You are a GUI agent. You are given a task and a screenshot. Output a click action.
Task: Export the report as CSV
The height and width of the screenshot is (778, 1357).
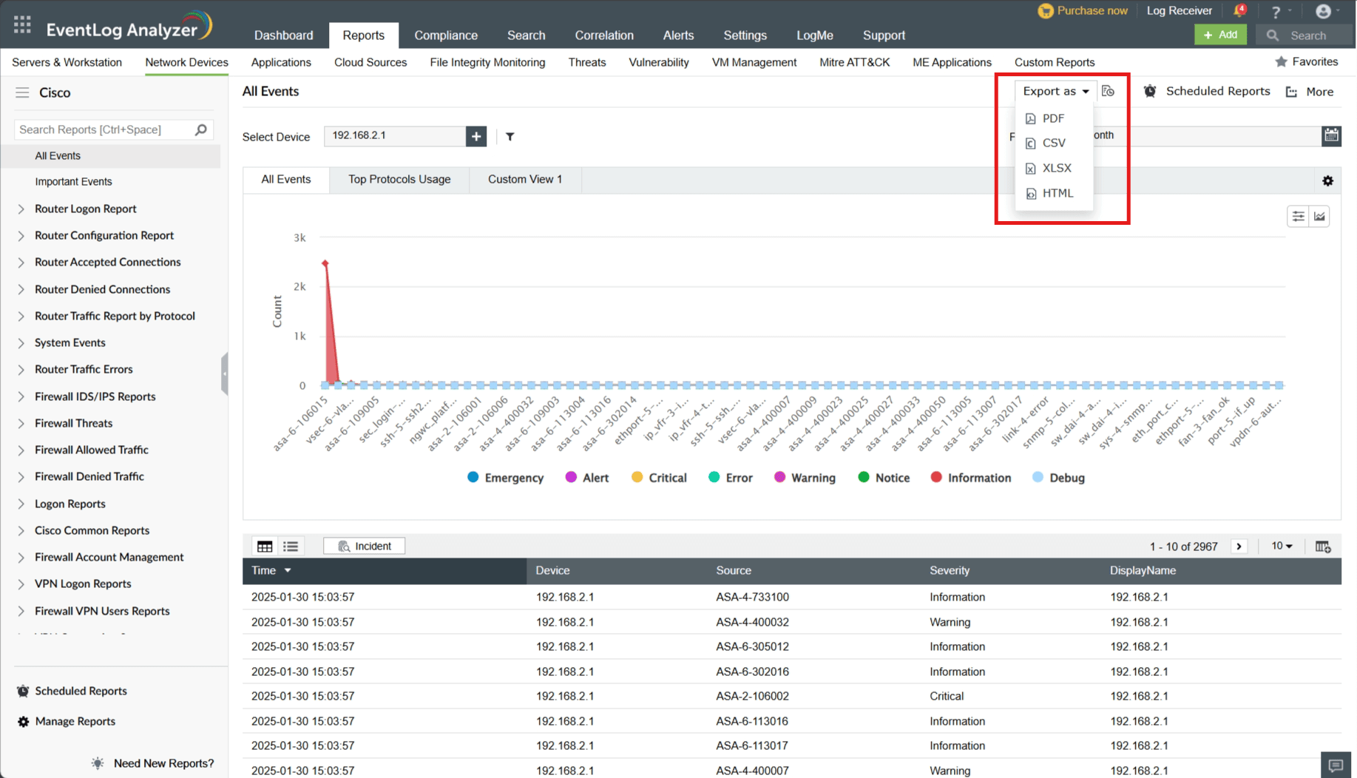tap(1054, 143)
